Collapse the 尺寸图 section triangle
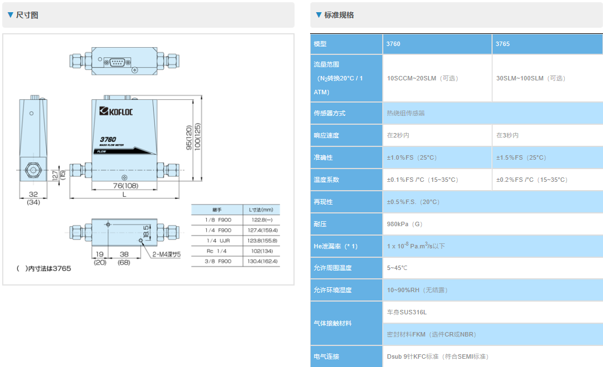The width and height of the screenshot is (603, 367). (x=11, y=15)
